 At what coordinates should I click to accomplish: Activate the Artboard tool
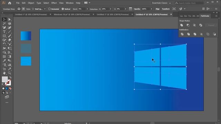click(4, 69)
